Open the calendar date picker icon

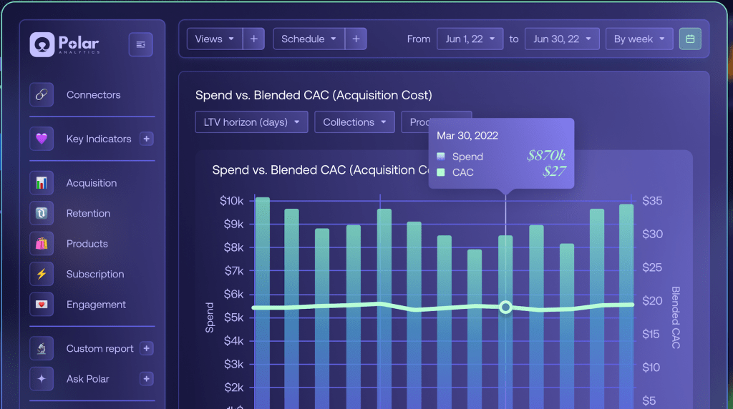pyautogui.click(x=690, y=39)
